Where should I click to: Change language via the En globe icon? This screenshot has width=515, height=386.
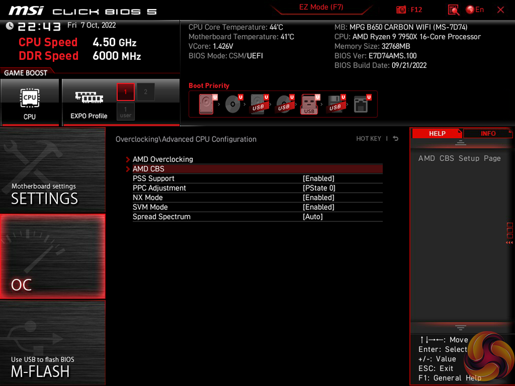pyautogui.click(x=475, y=10)
